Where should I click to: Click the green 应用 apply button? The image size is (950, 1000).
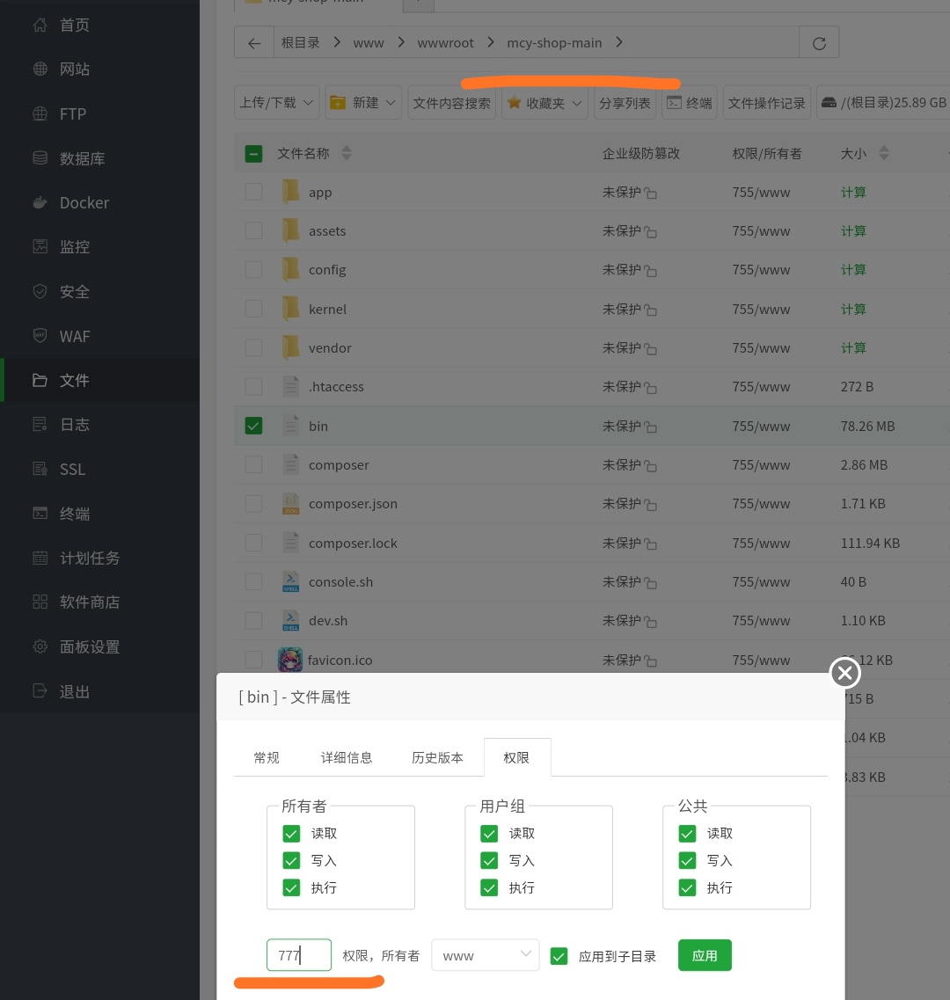tap(705, 955)
